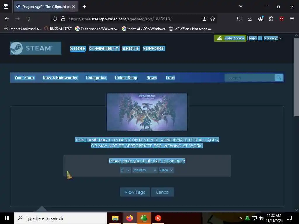Click Import bookmarks toolbar item

22,29
